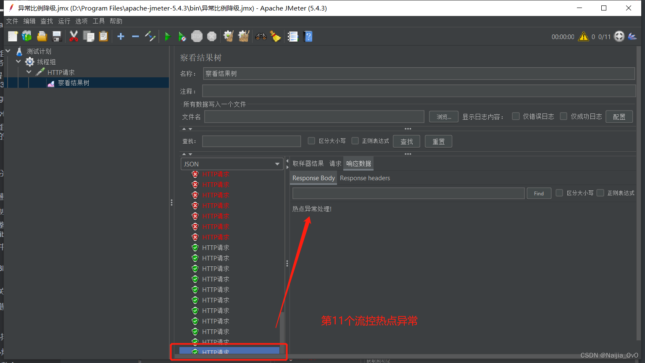
Task: Toggle 区分大小写 beside the Find button
Action: point(559,193)
